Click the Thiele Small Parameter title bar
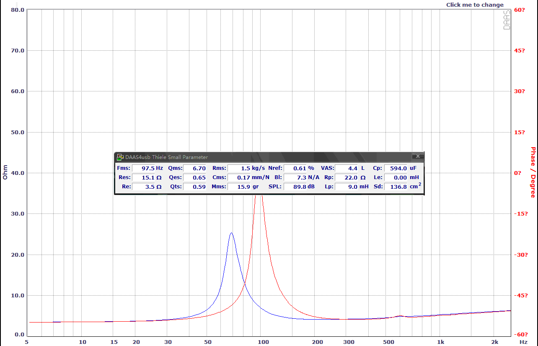 coord(268,157)
